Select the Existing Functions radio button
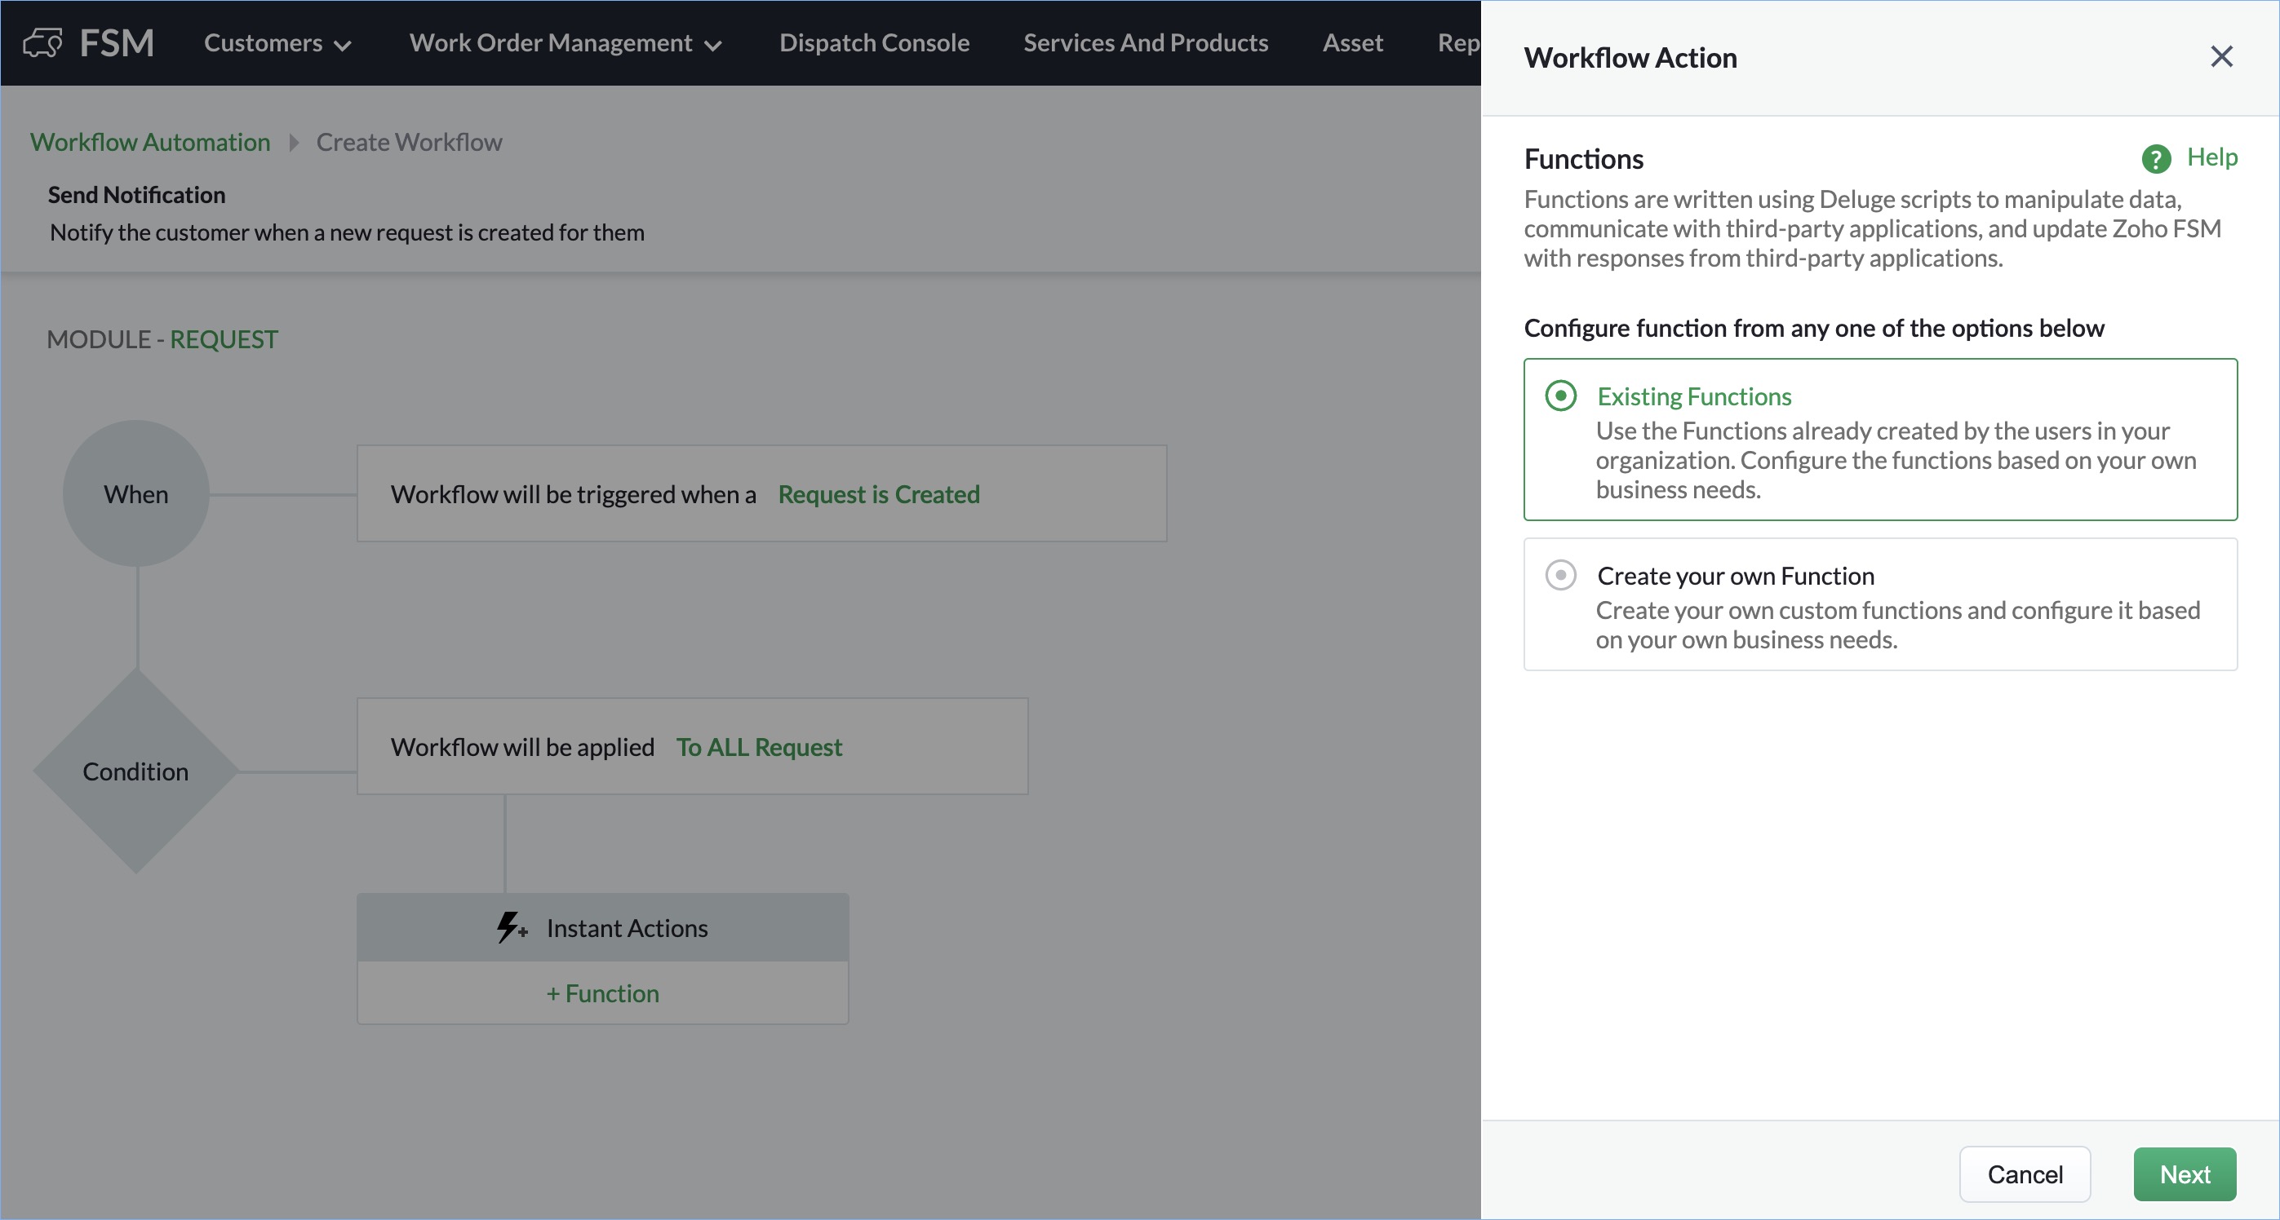The image size is (2280, 1220). [x=1560, y=396]
